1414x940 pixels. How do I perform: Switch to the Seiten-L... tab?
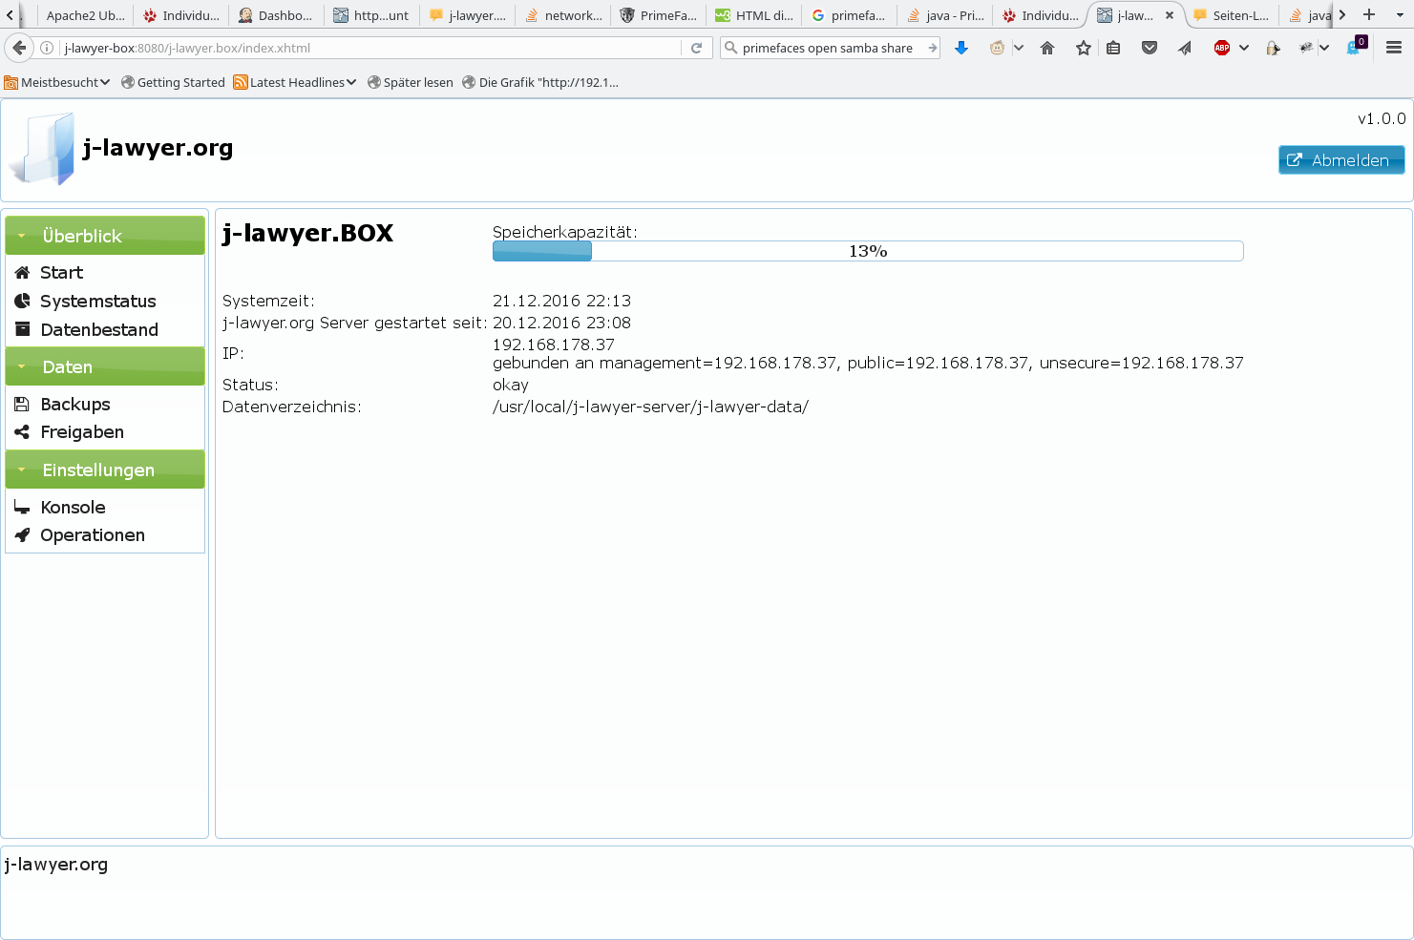1231,15
